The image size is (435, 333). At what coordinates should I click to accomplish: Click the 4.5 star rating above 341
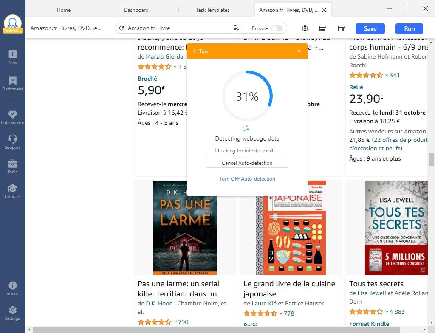click(x=366, y=75)
